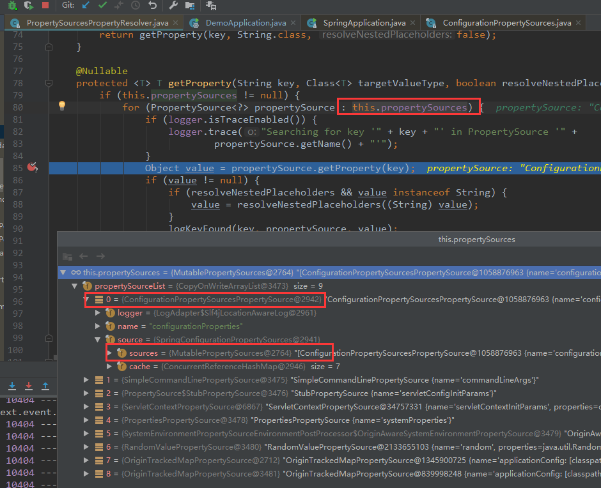The image size is (601, 488).
Task: Show Git history clock icon
Action: pos(136,5)
